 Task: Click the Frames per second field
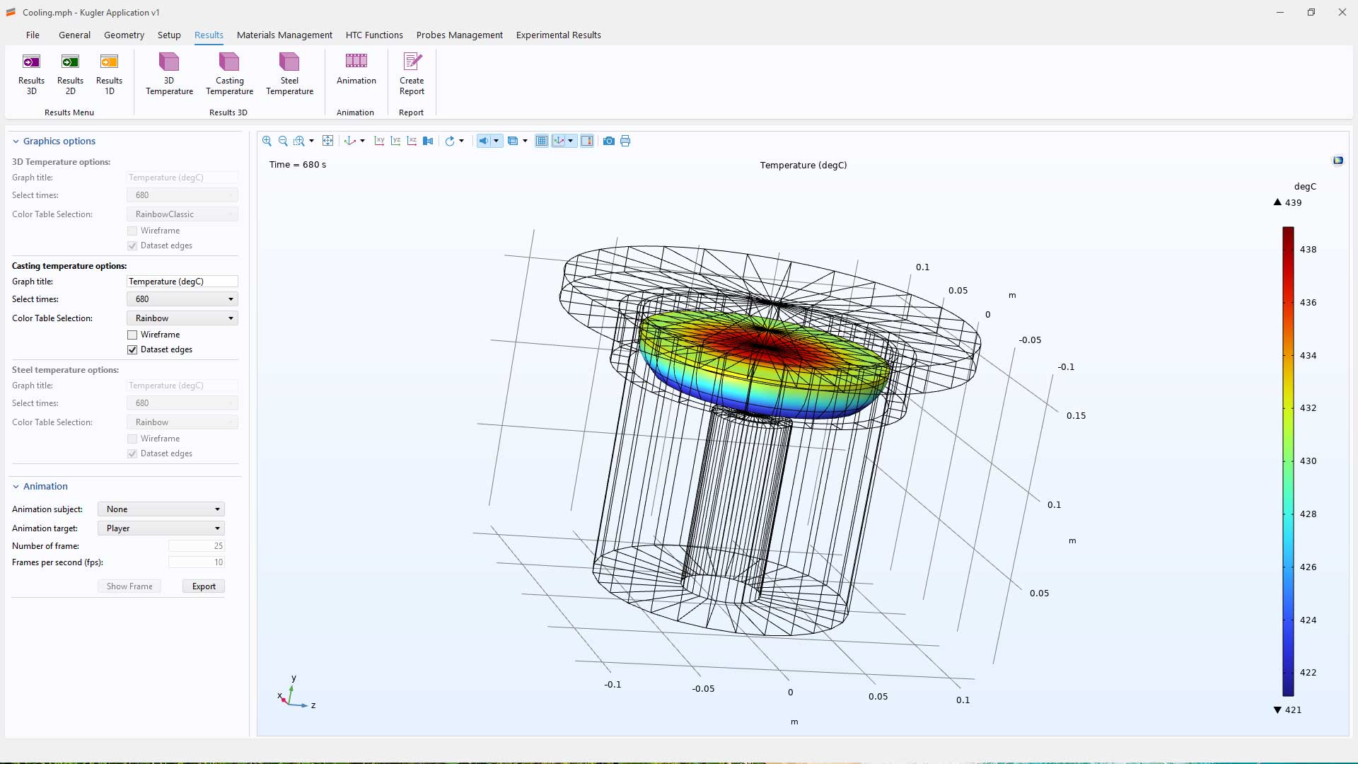197,562
